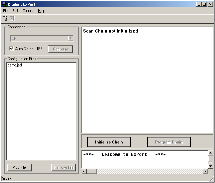215x183 pixels.
Task: Click the grayed Program Chain toolbar icon
Action: point(12,18)
